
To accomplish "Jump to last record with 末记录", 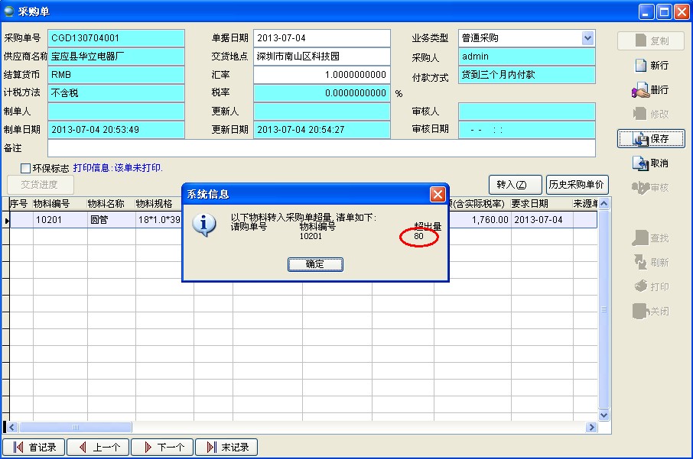I will pyautogui.click(x=227, y=448).
